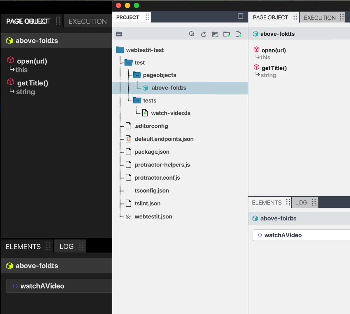Open the PROJECT tab

[128, 17]
